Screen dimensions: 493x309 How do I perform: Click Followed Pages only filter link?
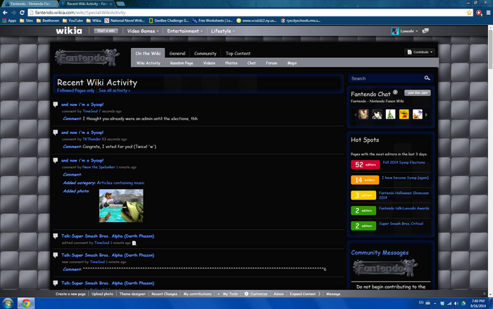(x=75, y=90)
